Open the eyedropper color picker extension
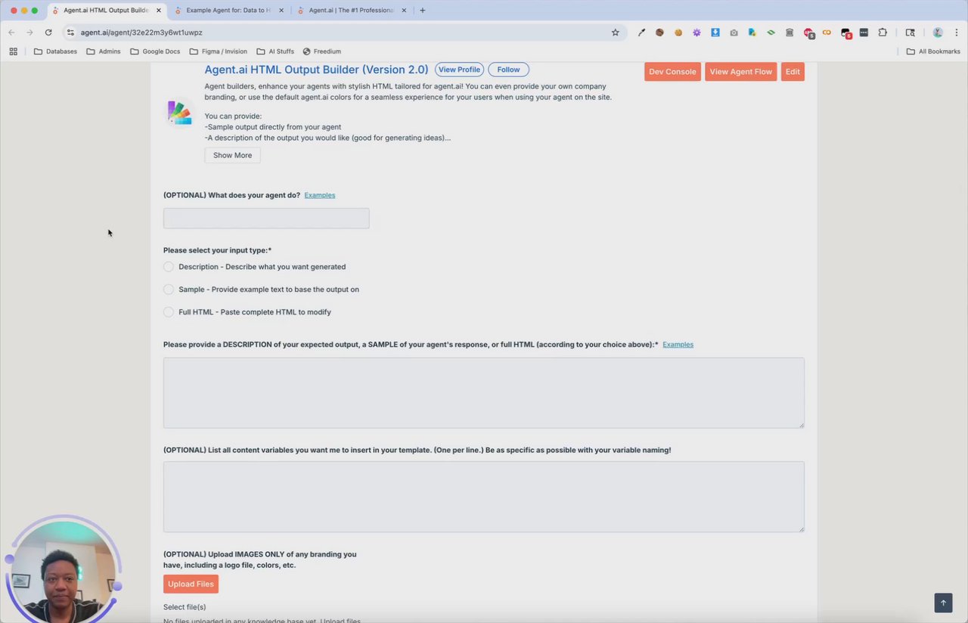 pyautogui.click(x=641, y=33)
